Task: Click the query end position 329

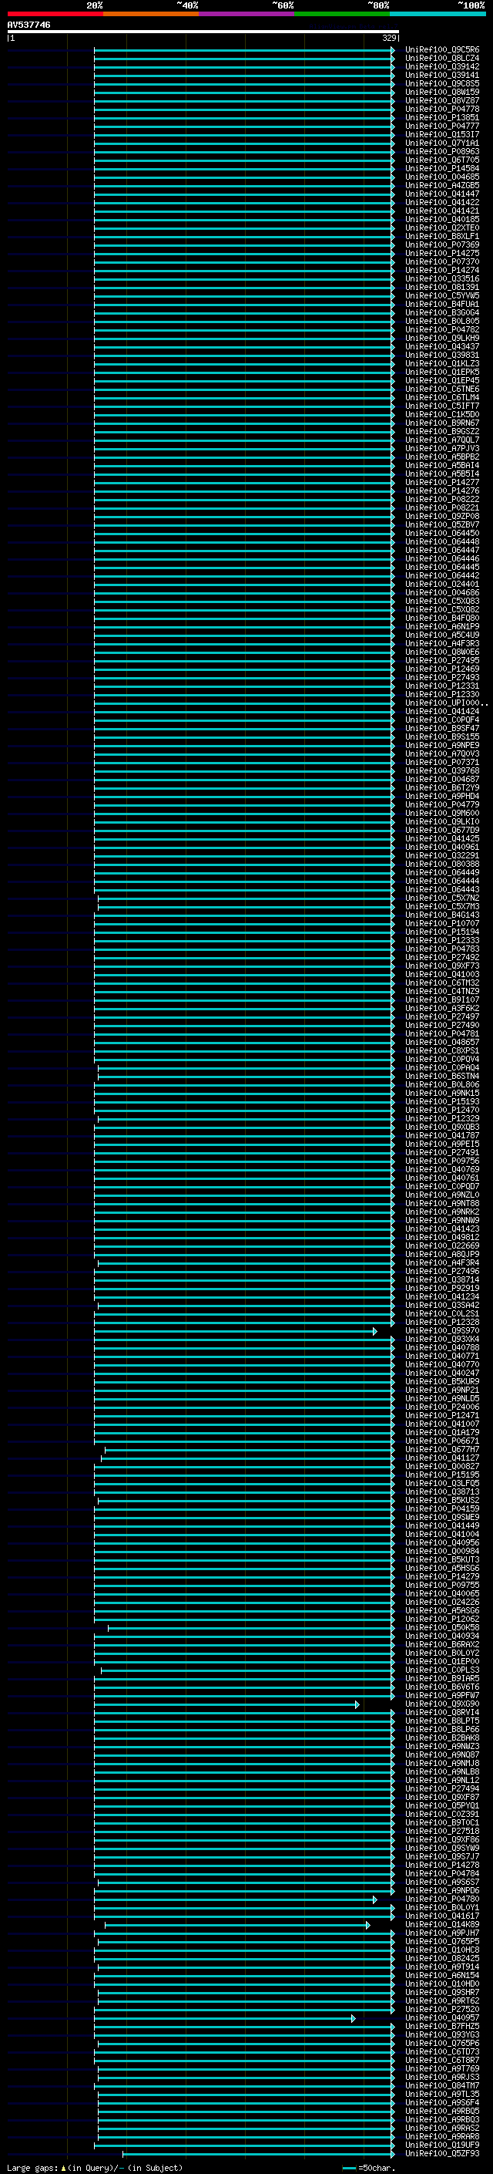Action: (388, 38)
